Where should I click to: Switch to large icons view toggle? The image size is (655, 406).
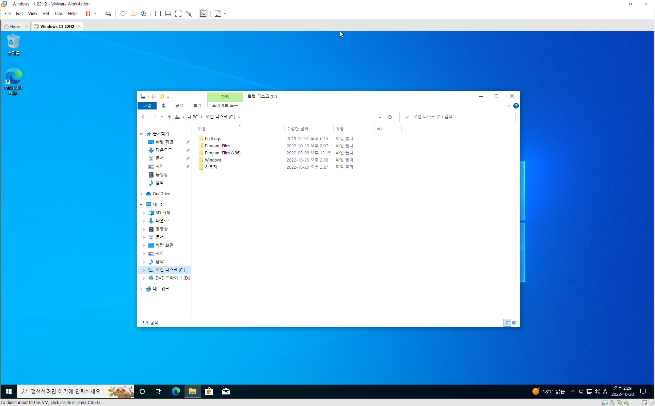[515, 323]
